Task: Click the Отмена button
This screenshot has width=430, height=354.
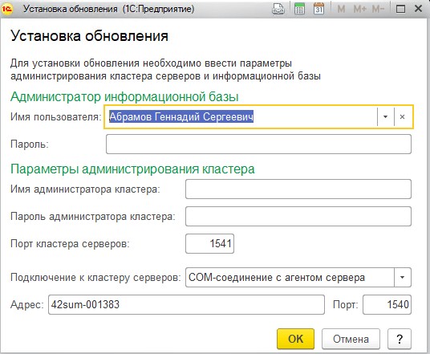Action: pyautogui.click(x=351, y=339)
